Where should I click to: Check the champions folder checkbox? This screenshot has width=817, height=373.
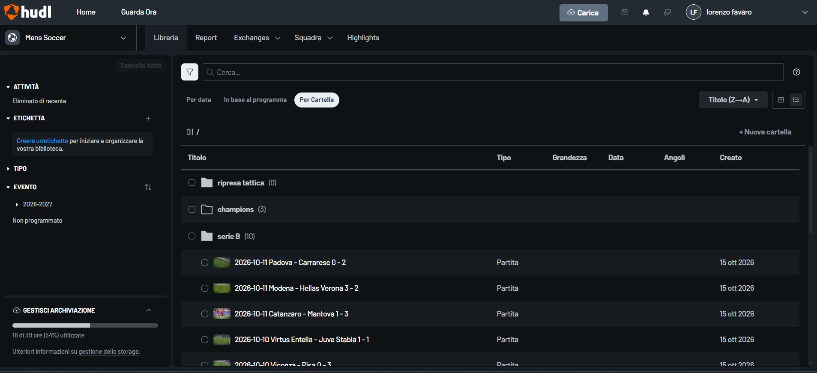192,209
